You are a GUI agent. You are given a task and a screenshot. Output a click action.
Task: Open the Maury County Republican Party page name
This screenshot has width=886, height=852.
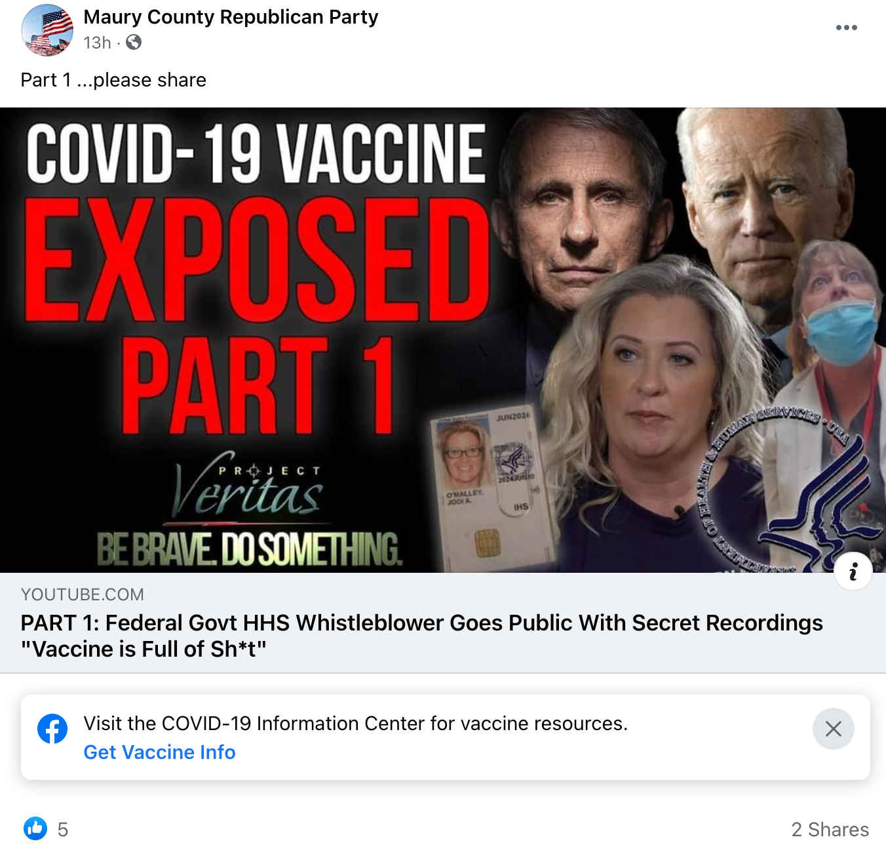click(x=231, y=17)
